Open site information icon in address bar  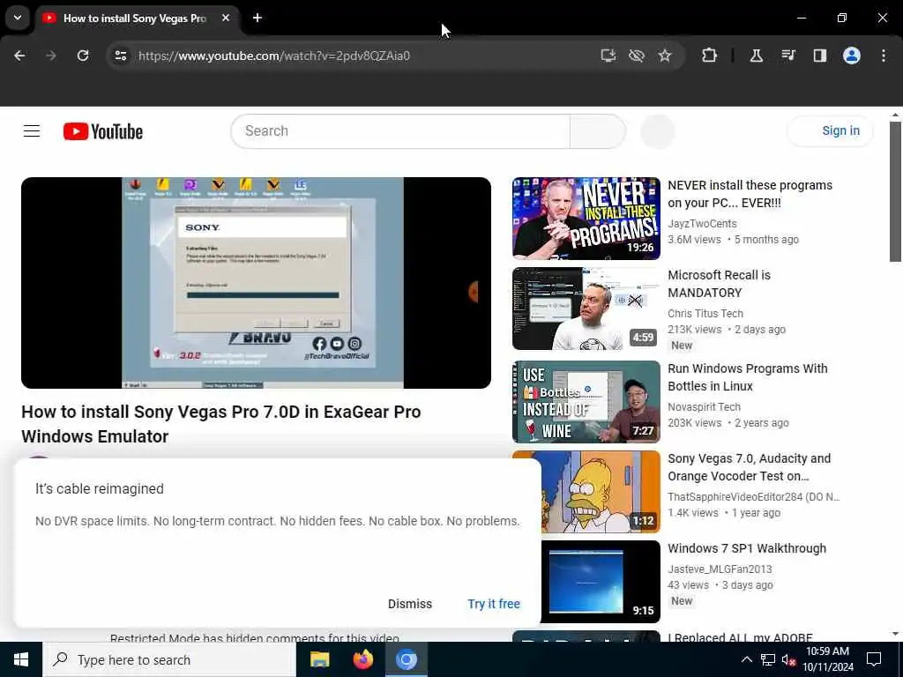tap(120, 56)
